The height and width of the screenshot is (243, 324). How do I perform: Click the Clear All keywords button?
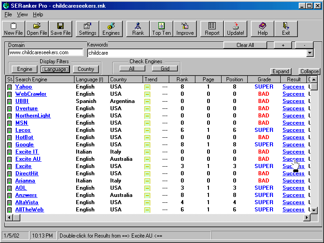click(x=245, y=45)
